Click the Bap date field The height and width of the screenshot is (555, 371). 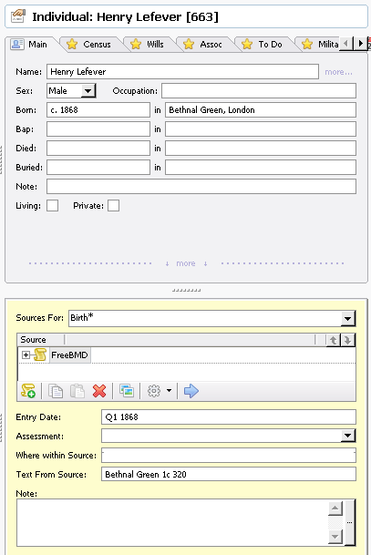tap(98, 129)
